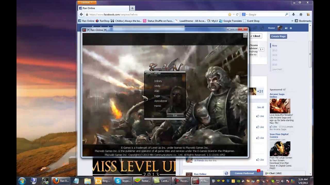
Task: Bookmark this page with the star icon
Action: (x=229, y=15)
